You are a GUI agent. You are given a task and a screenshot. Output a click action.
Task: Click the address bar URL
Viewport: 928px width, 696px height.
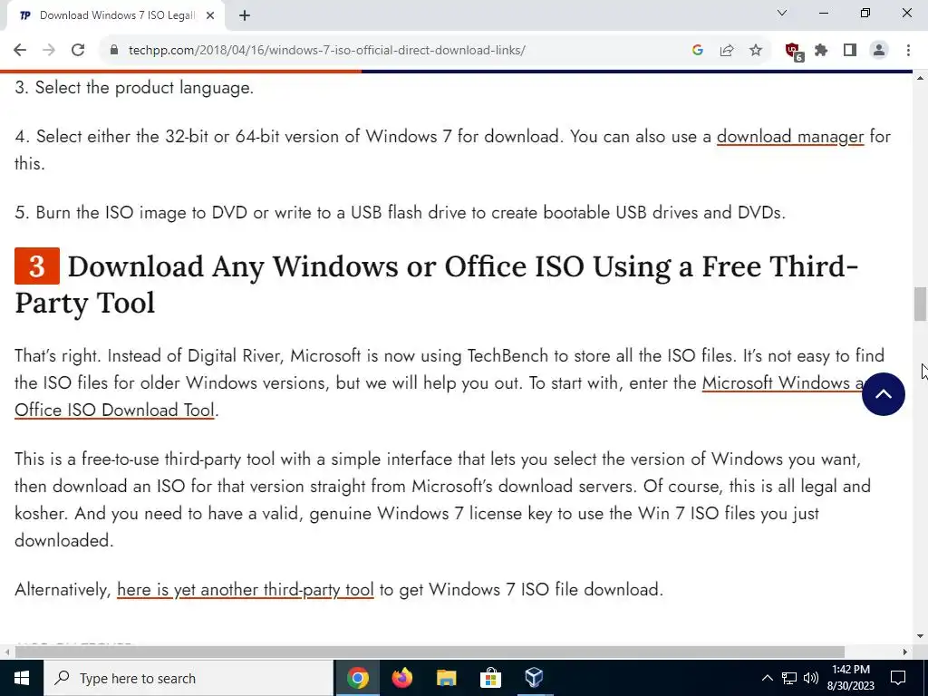click(326, 51)
